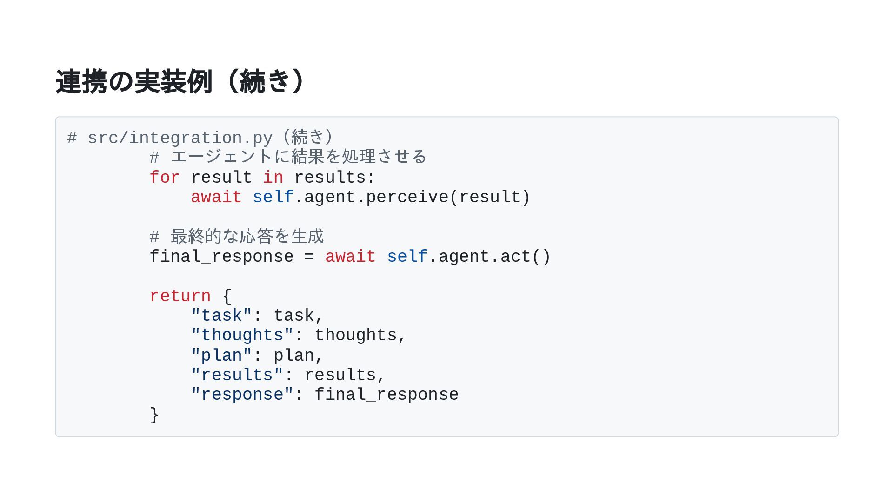The width and height of the screenshot is (893, 502).
Task: Click the src/integration.py comment line
Action: tap(200, 138)
